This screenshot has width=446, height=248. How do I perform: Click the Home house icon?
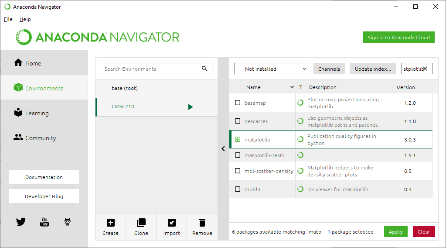(x=18, y=62)
